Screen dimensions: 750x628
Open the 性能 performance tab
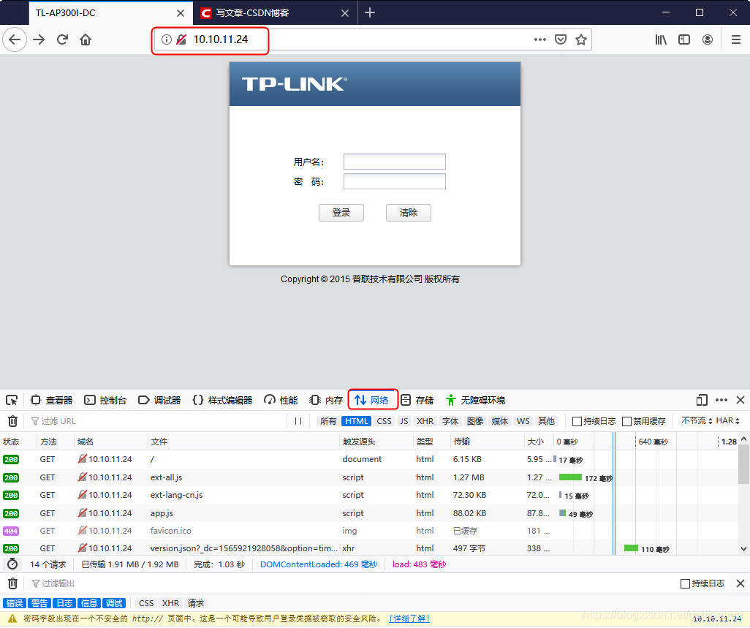point(281,400)
